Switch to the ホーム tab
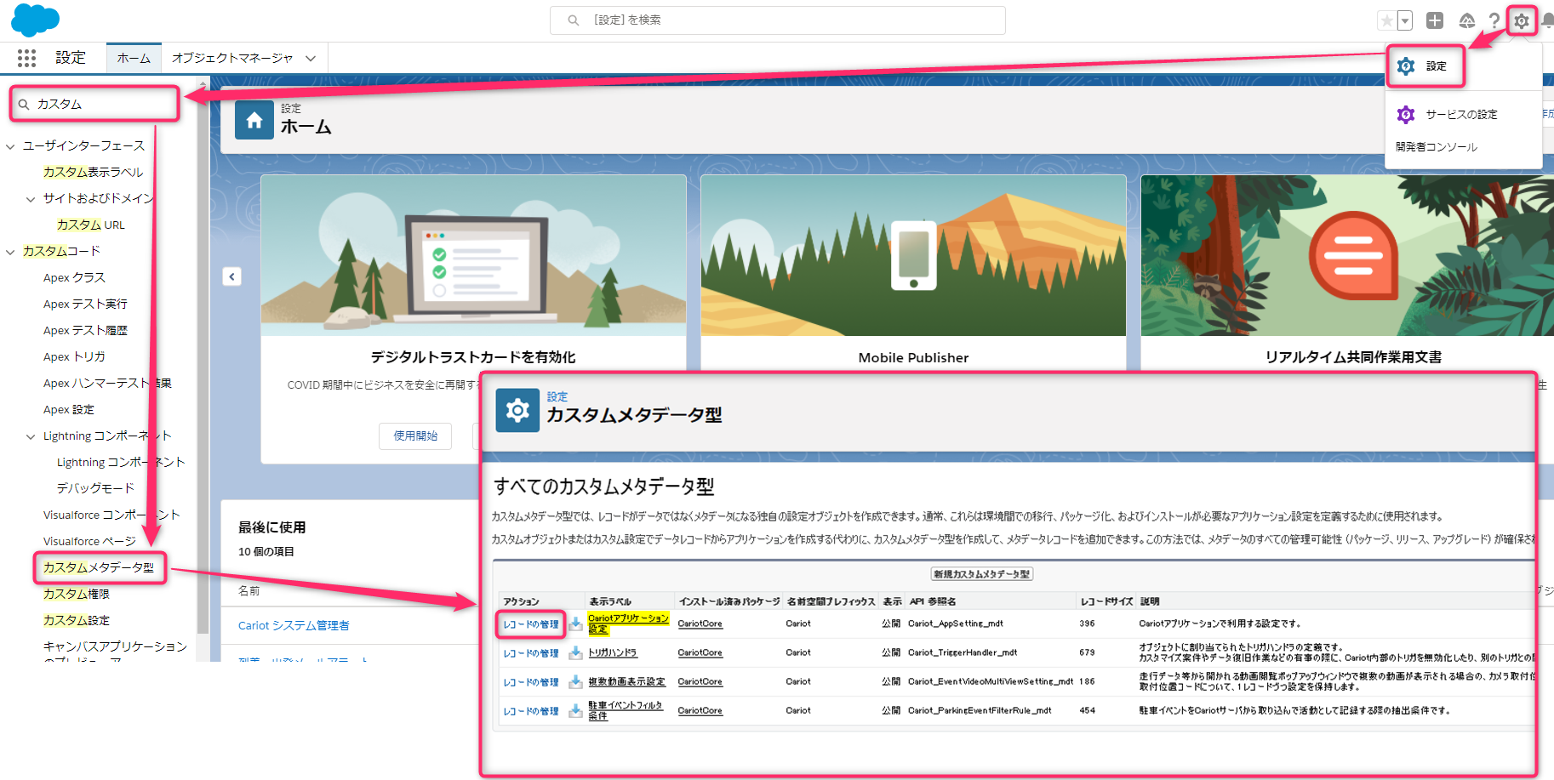 pyautogui.click(x=134, y=58)
